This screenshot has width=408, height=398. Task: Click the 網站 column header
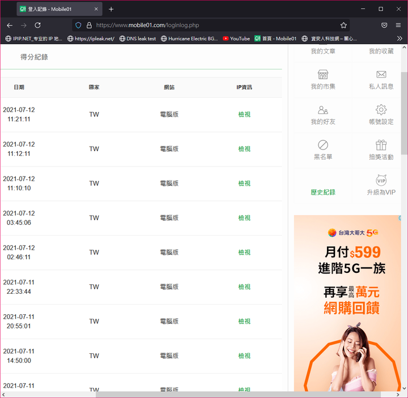pos(169,87)
